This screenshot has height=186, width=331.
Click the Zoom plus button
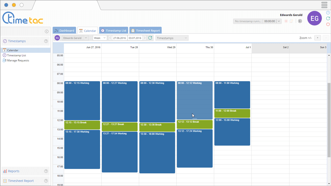click(317, 38)
